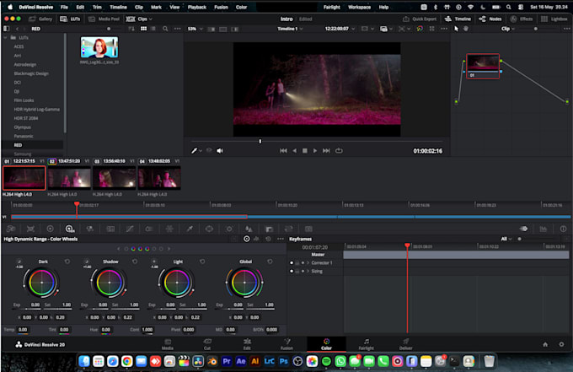Open the Color Match palette icon
The width and height of the screenshot is (573, 372).
(x=30, y=229)
